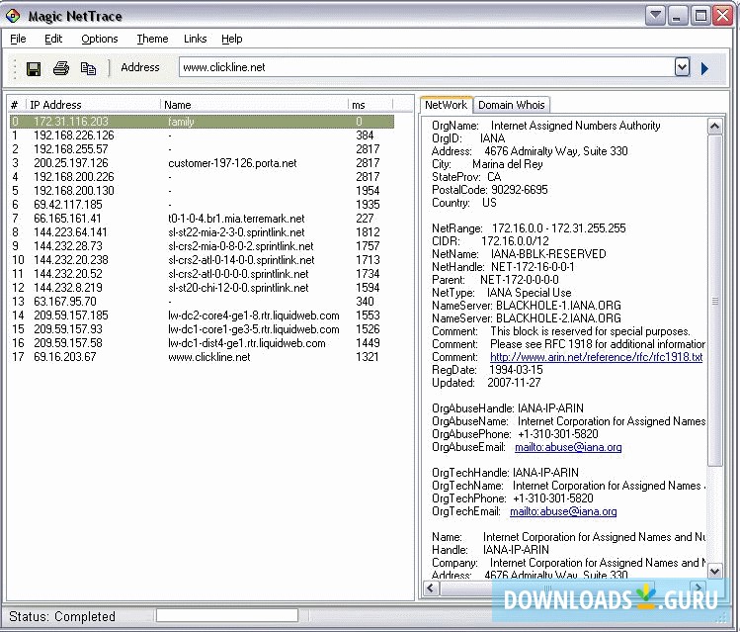Sort by the Name column header
Image resolution: width=740 pixels, height=632 pixels.
255,105
